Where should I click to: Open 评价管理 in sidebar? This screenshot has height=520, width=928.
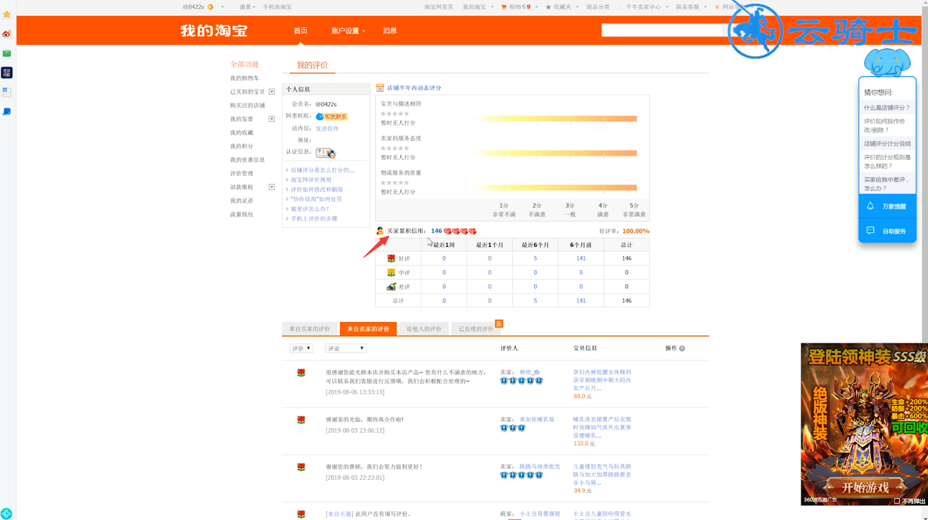(241, 174)
